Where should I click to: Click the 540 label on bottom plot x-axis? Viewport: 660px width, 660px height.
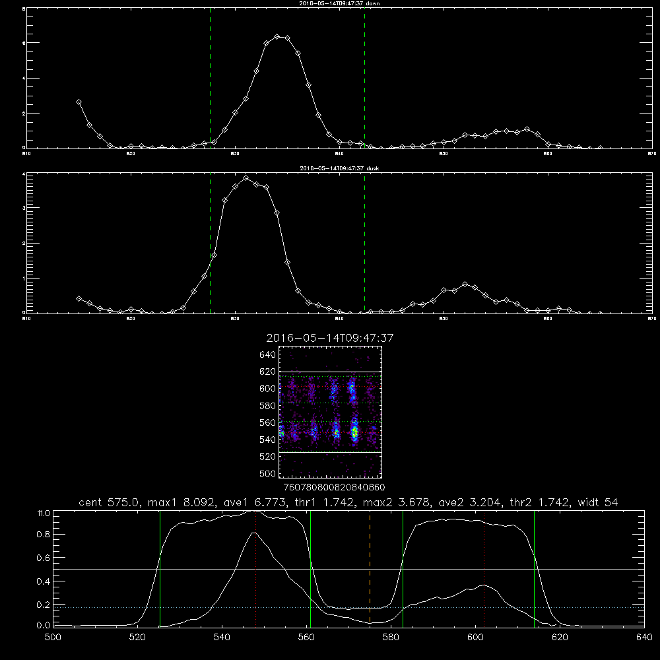click(222, 638)
